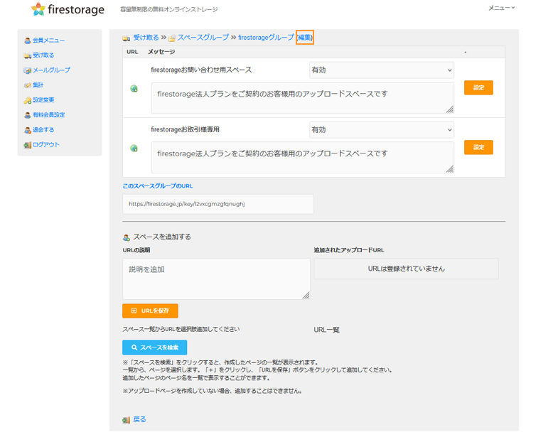This screenshot has height=437, width=553.
Task: Click the 設定変更 key icon
Action: (28, 100)
